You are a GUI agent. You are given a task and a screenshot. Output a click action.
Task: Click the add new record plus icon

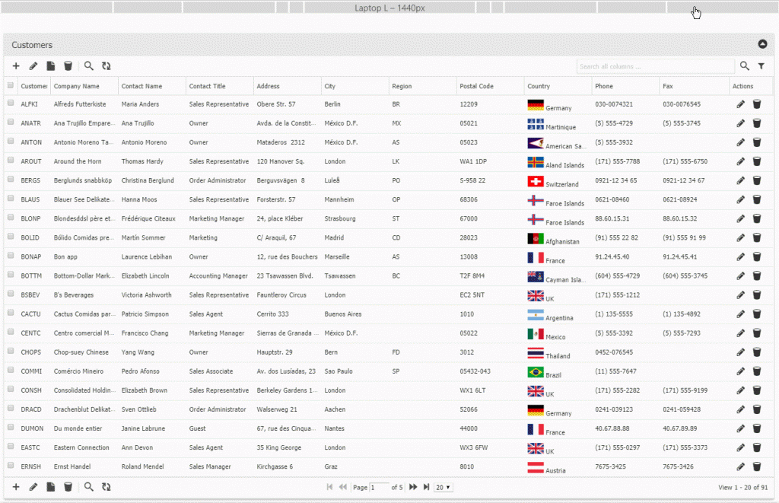click(x=16, y=65)
